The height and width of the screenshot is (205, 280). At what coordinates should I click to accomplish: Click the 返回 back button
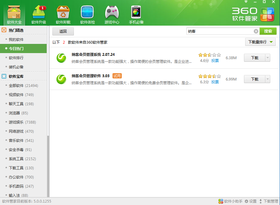point(63,31)
